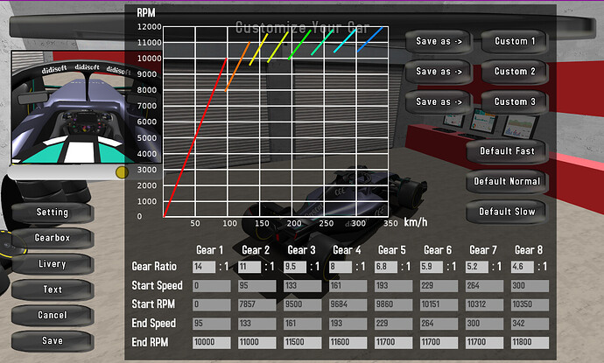Apply the Default Slow gearbox preset
The width and height of the screenshot is (604, 363).
pos(507,212)
